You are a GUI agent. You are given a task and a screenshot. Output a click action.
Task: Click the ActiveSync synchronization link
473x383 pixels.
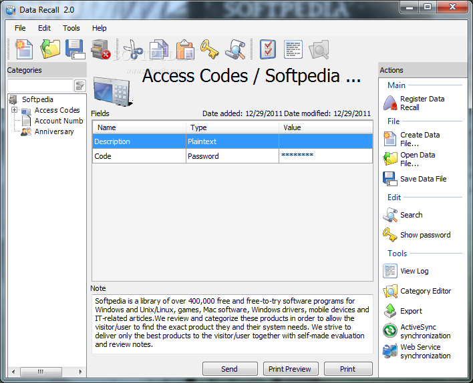coord(426,331)
